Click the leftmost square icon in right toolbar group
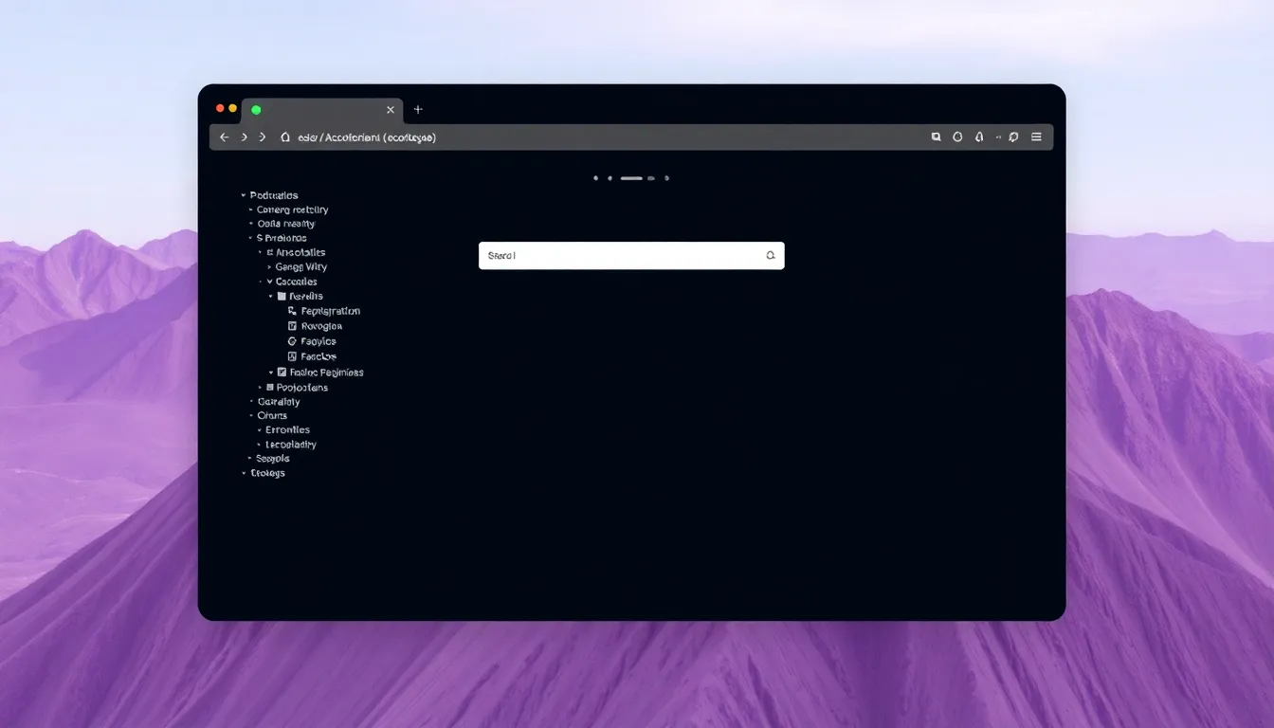The image size is (1274, 728). [x=936, y=137]
